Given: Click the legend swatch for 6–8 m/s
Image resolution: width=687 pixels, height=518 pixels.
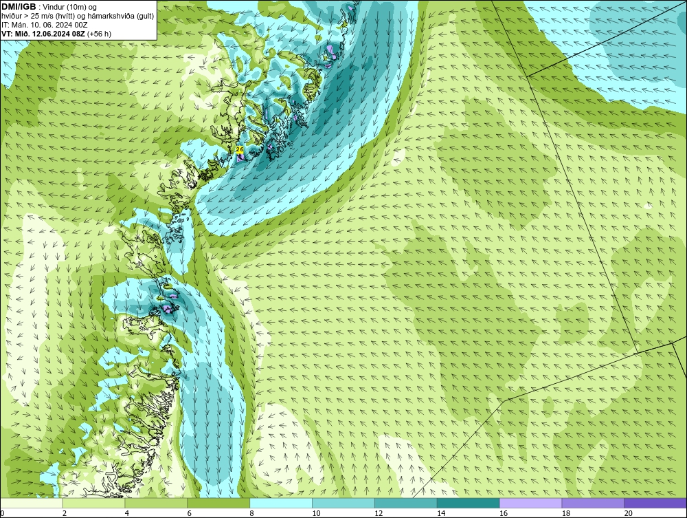Looking at the screenshot, I should (218, 503).
